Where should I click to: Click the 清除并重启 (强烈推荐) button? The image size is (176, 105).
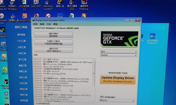point(53,35)
